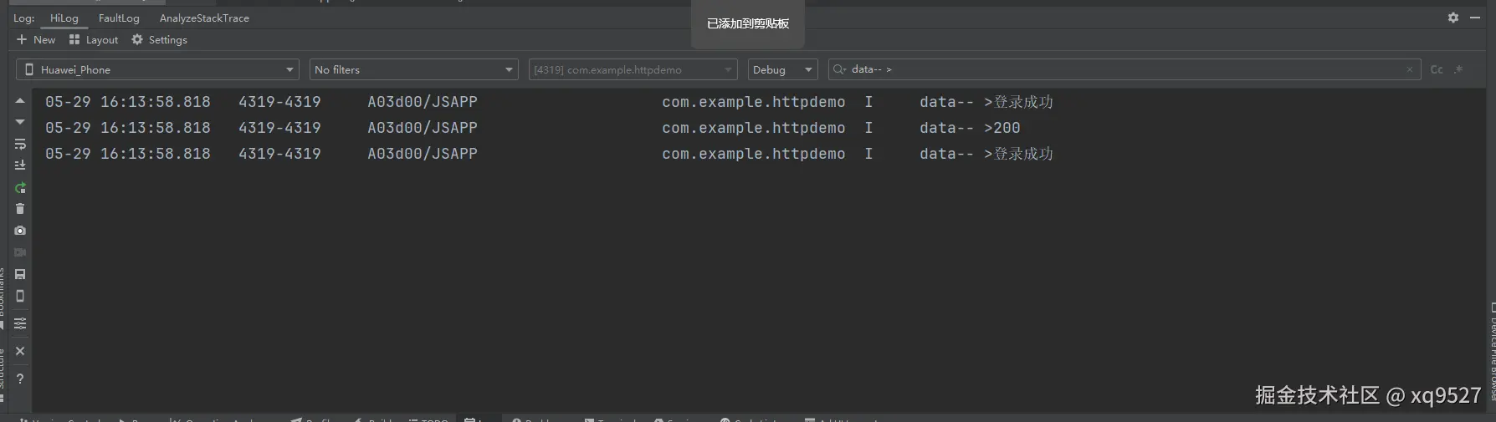Open the No filters dropdown
The height and width of the screenshot is (422, 1496).
click(413, 69)
